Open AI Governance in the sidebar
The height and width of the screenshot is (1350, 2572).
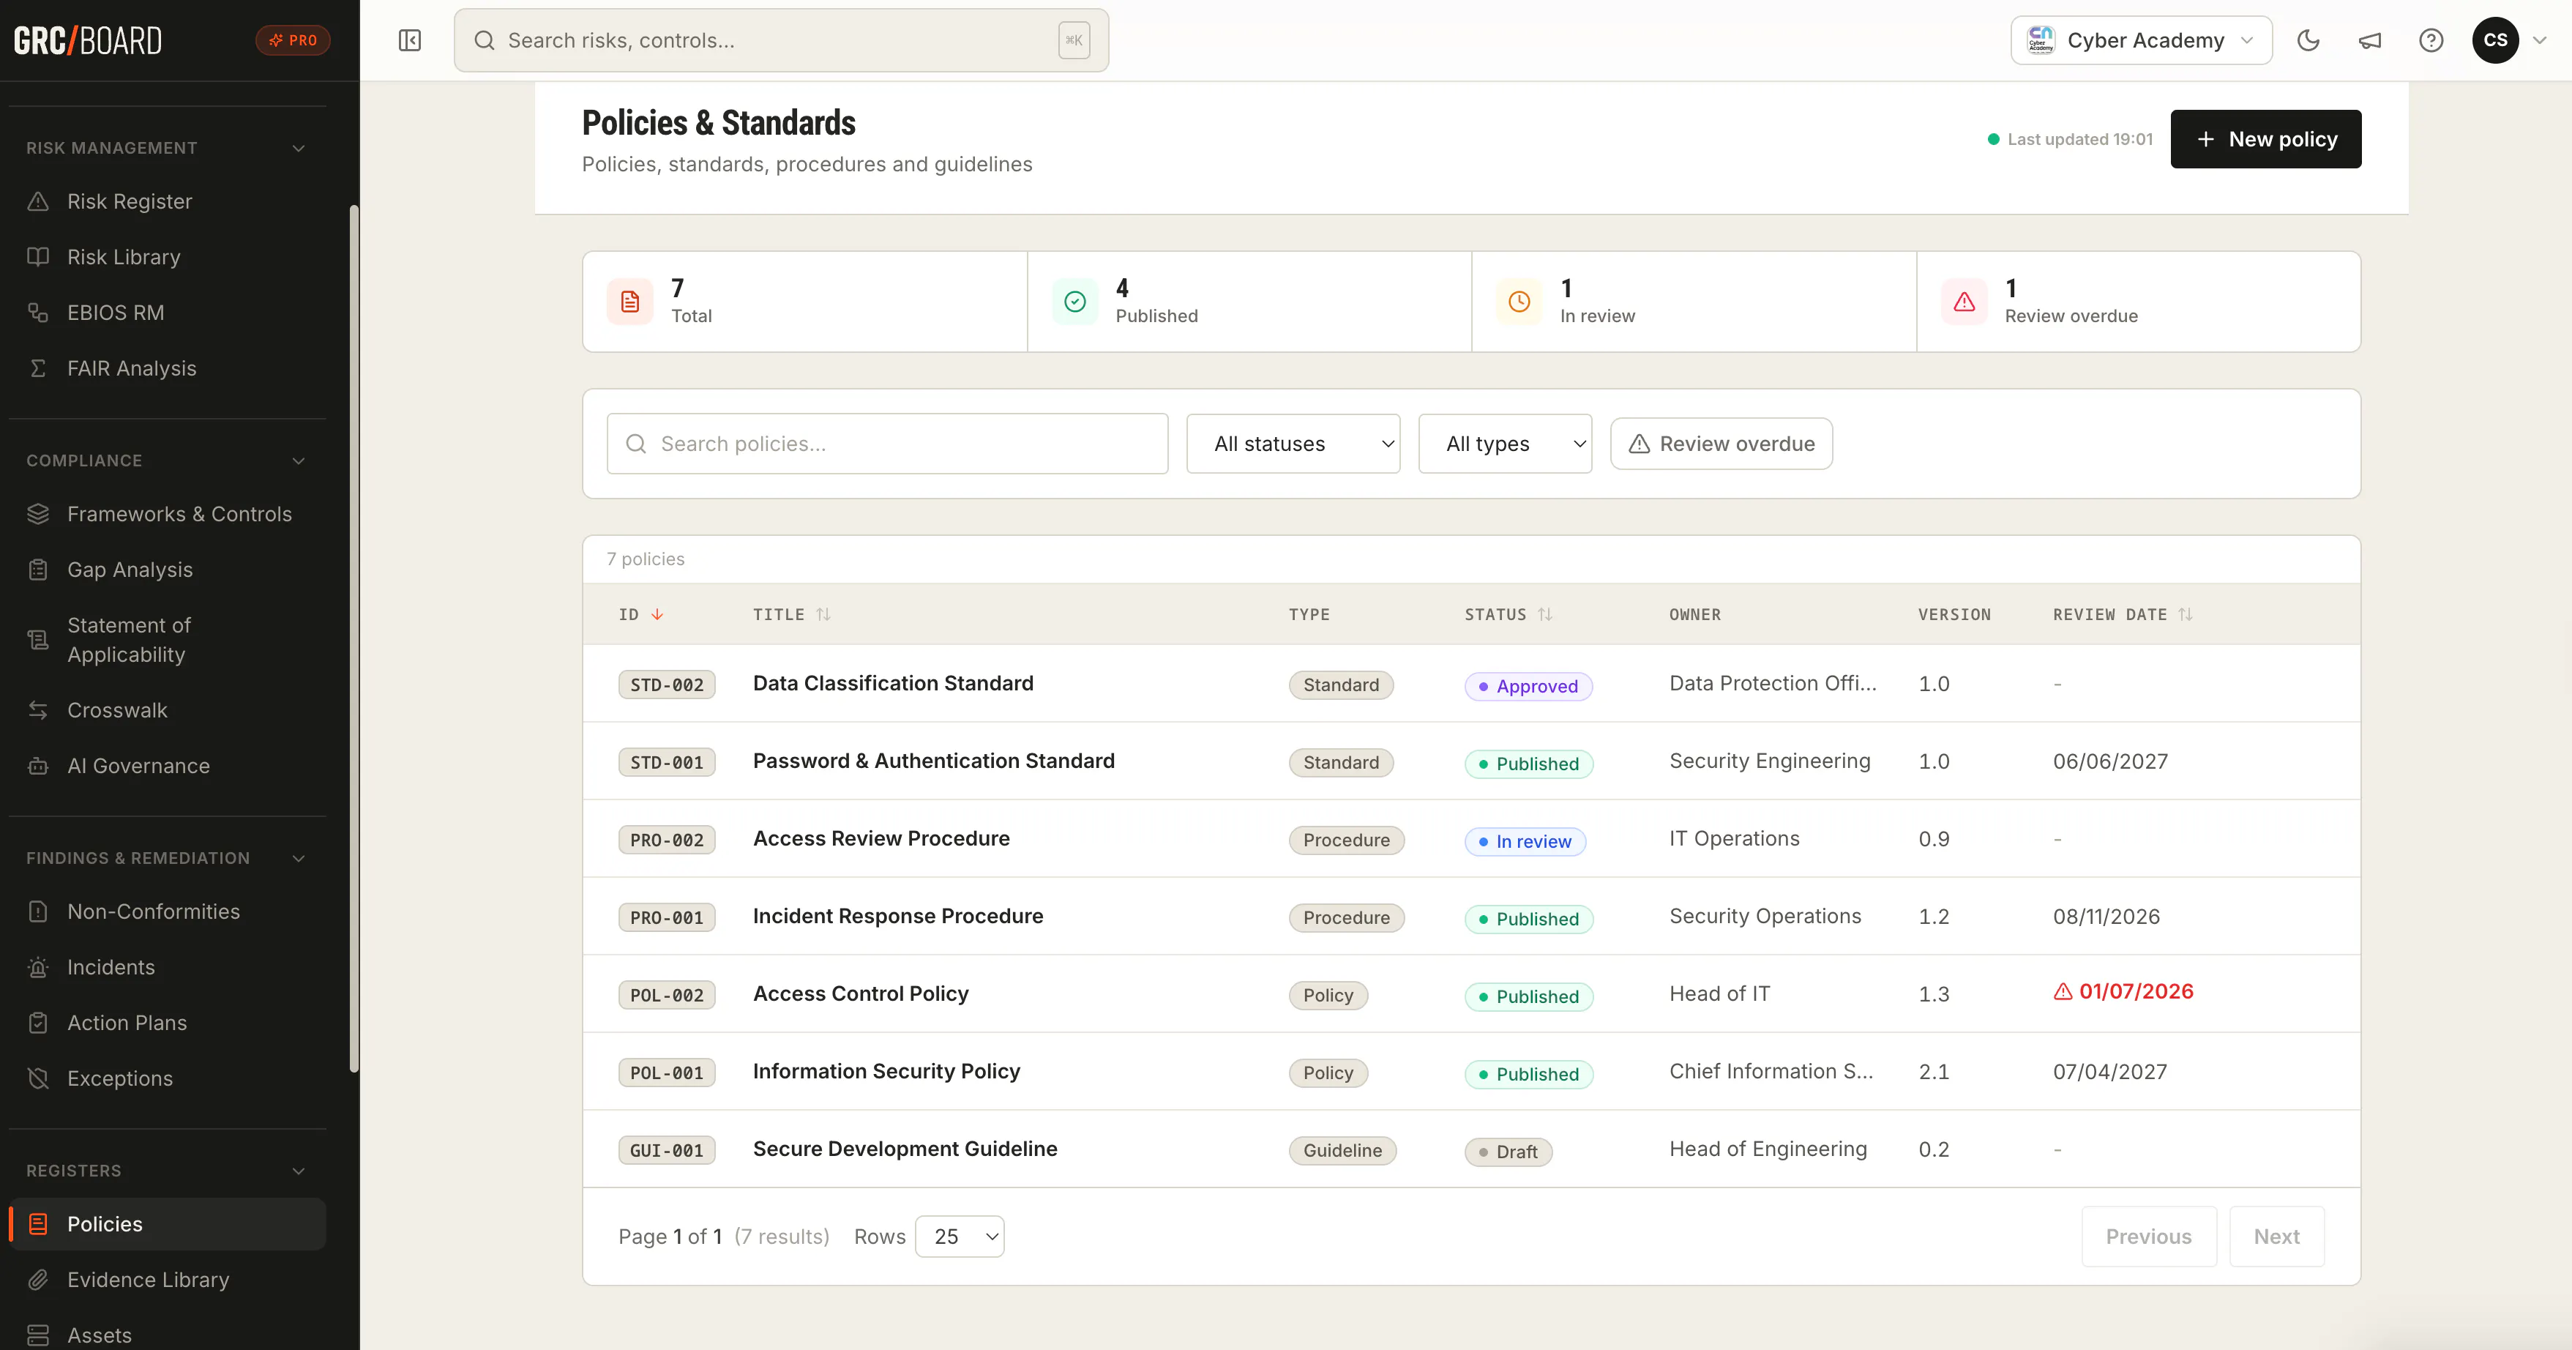(168, 766)
